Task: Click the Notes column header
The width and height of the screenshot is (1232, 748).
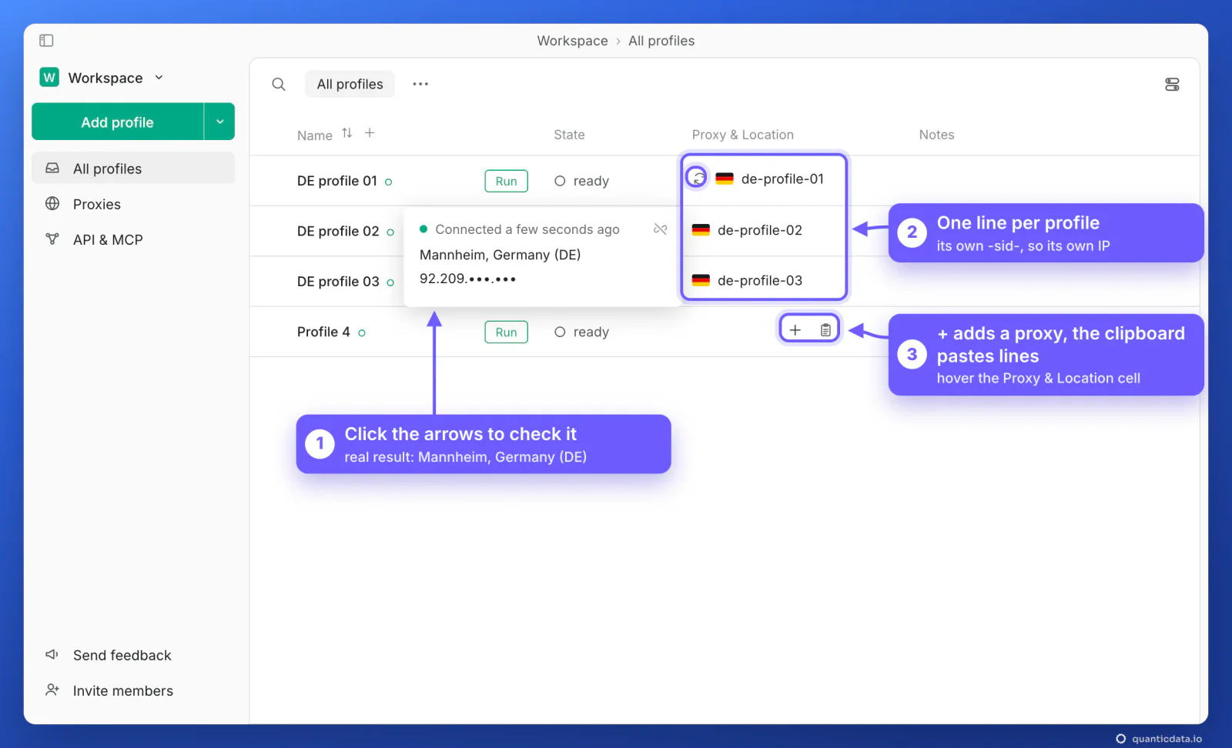Action: [936, 135]
